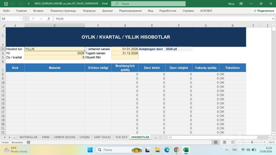Open the Разработчик ribbon tab
Viewport: 276px width, 155px height.
click(168, 11)
